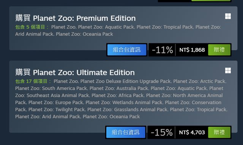This screenshot has height=145, width=243.
Task: Click the Windows platform icon for Ultimate Edition
Action: point(228,70)
